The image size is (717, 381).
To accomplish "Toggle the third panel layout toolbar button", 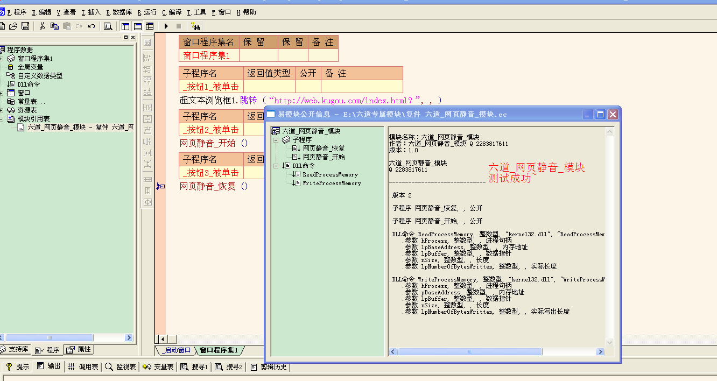I will tap(150, 26).
